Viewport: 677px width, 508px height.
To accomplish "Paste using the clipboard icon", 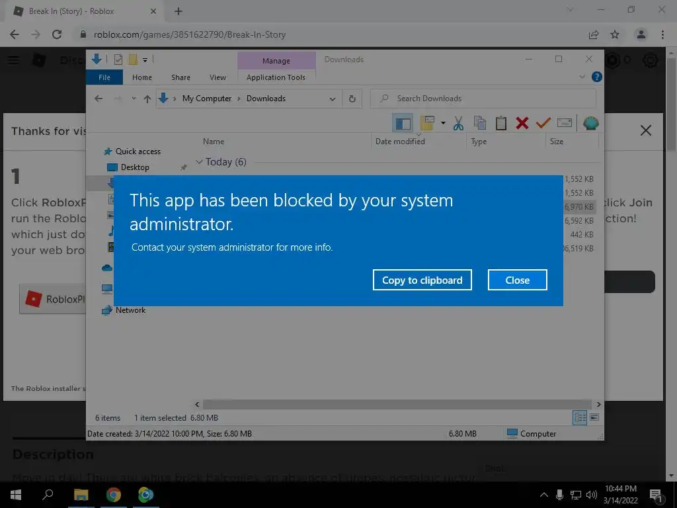I will [501, 123].
